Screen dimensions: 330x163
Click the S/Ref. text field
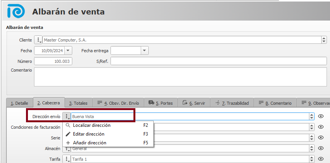[218, 61]
